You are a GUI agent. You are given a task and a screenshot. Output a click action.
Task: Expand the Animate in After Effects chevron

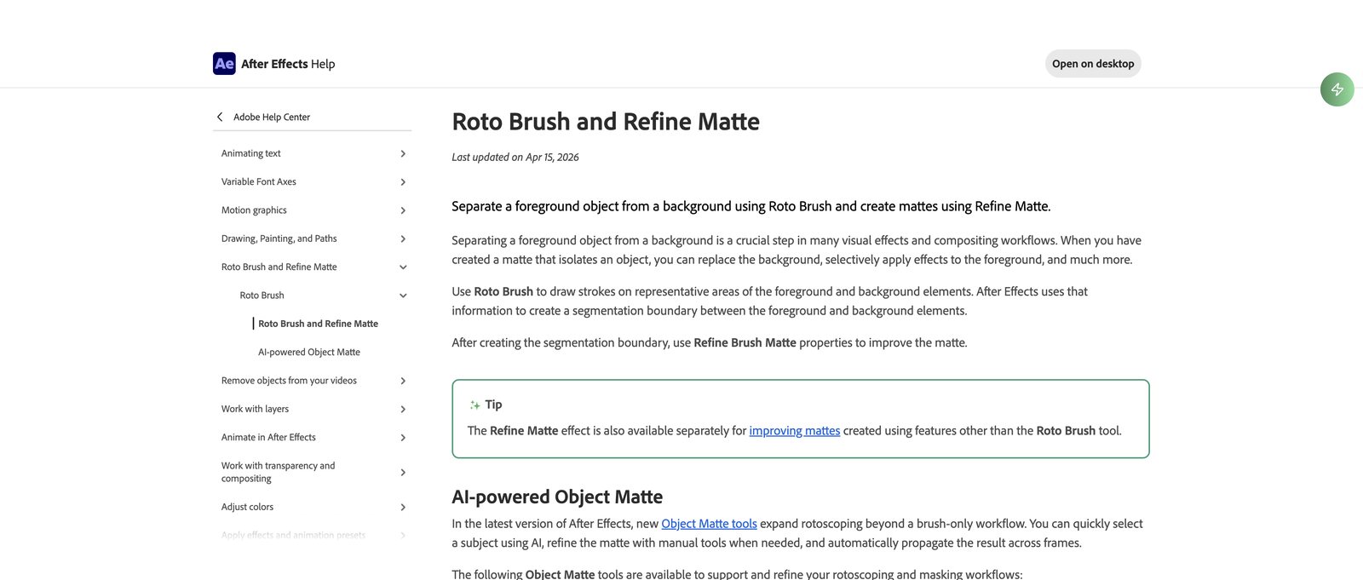tap(403, 438)
